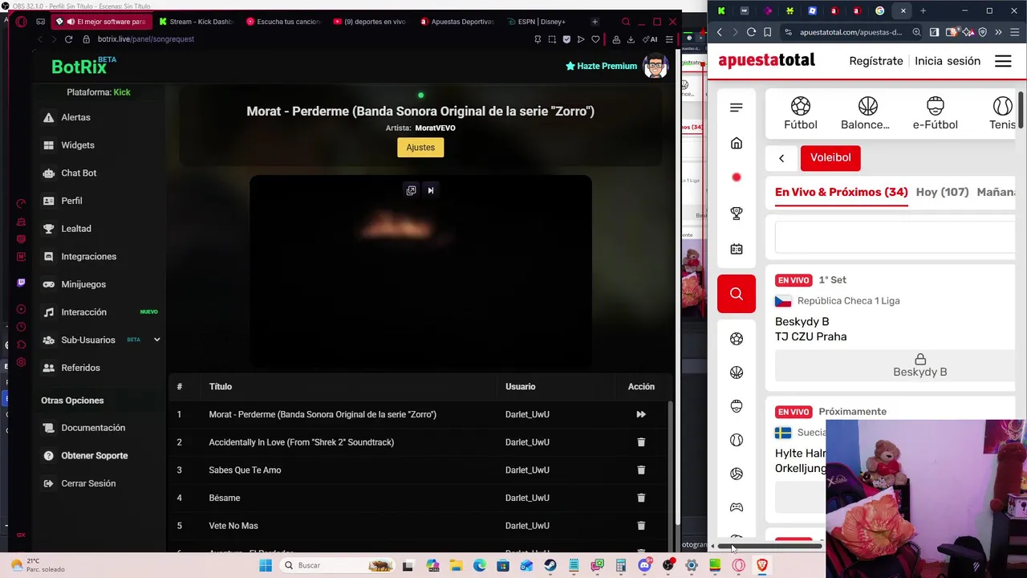
Task: Reload the botrix.live page
Action: 68,39
